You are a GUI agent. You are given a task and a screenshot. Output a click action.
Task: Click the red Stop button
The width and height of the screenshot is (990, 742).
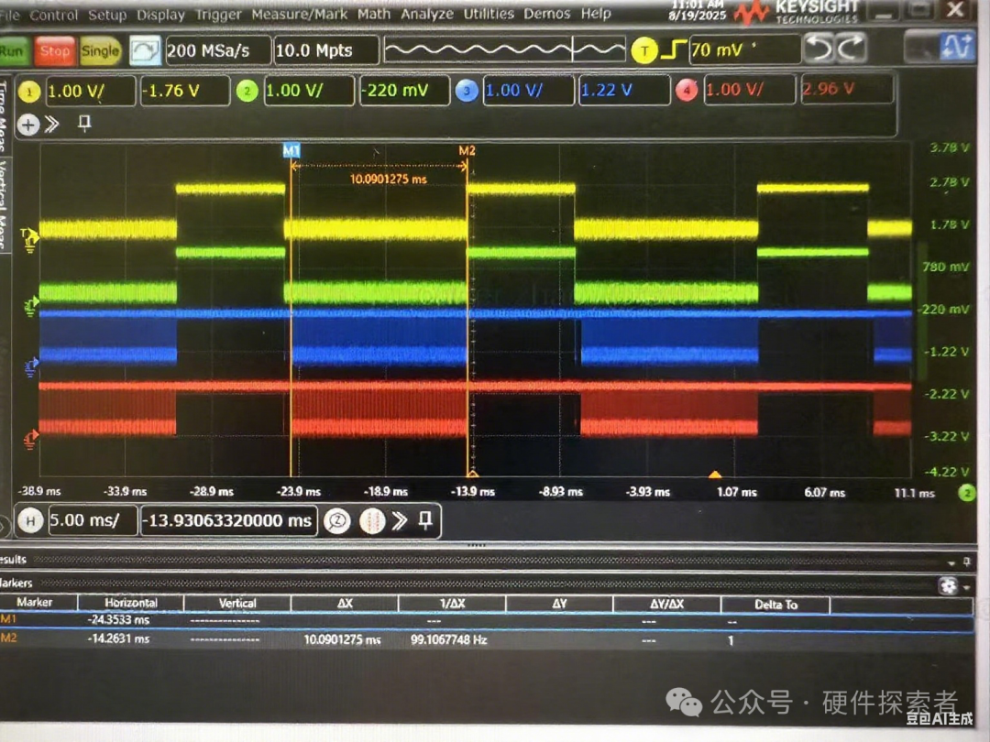54,51
